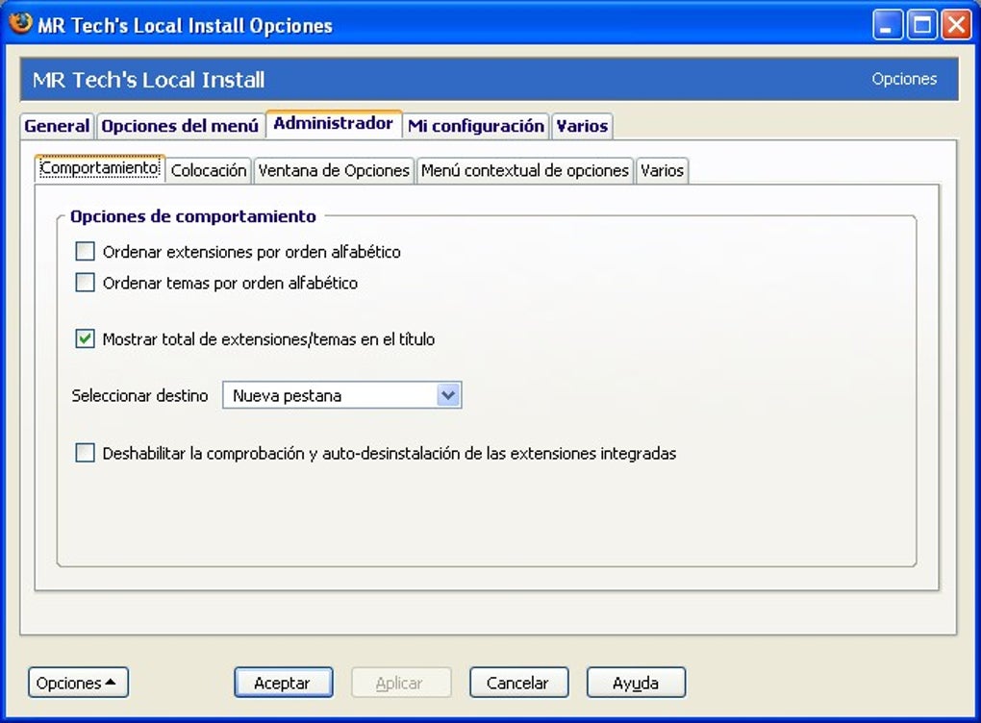
Task: Uncheck Mostrar total de extensiones/temas en el título
Action: 85,339
